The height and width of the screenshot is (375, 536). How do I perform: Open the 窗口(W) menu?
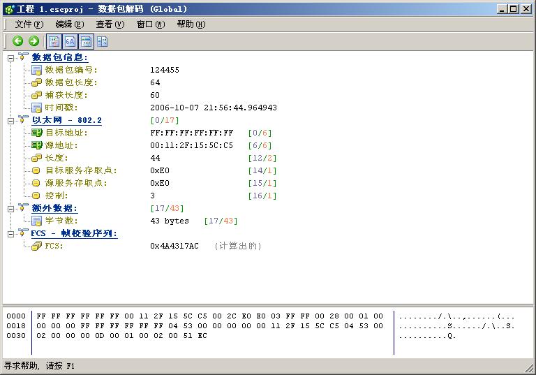(x=151, y=24)
